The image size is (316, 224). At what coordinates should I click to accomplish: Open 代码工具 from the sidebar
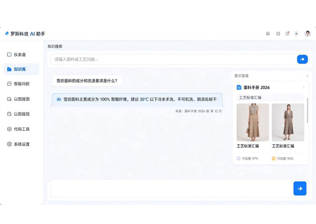click(21, 129)
